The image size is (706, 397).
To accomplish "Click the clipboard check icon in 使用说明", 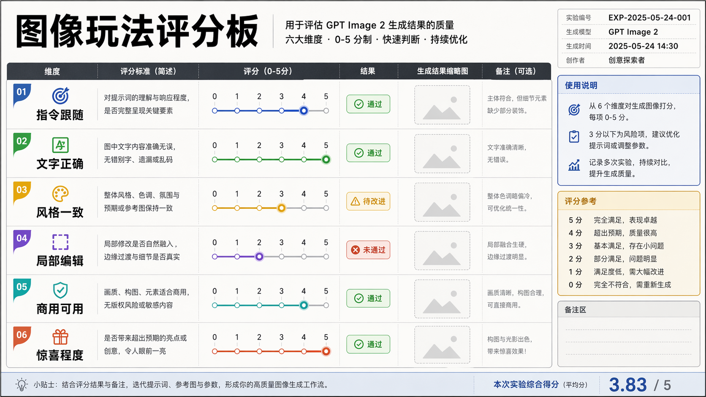I will click(574, 137).
